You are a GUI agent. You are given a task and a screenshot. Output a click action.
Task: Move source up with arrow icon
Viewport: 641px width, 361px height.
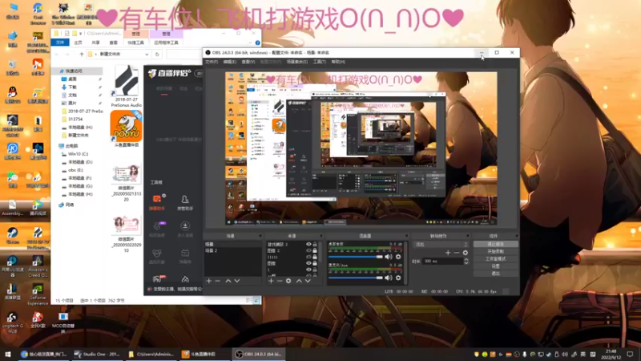pyautogui.click(x=299, y=281)
